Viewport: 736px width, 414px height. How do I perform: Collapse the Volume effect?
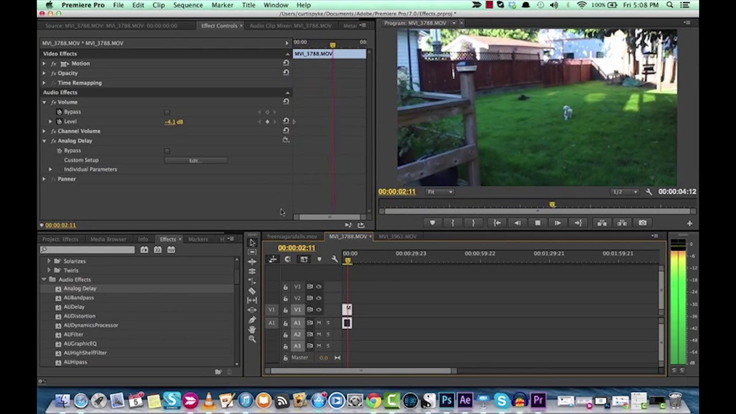[x=44, y=102]
